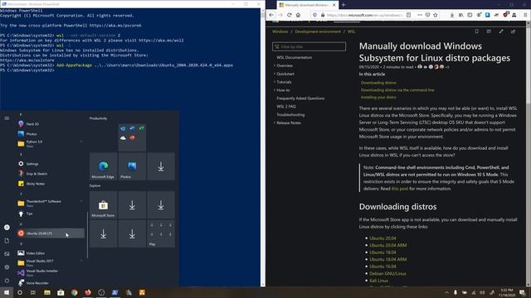The image size is (531, 298).
Task: Go to the Firefox home page
Action: point(298,15)
